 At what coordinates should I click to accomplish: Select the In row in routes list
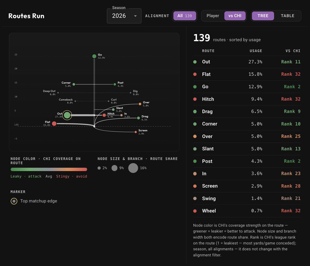[247, 173]
